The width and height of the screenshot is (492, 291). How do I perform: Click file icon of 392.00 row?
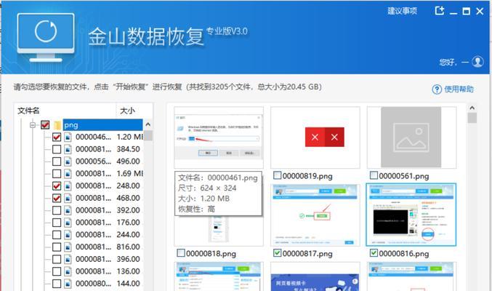(x=68, y=210)
